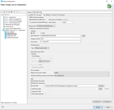The width and height of the screenshot is (114, 110).
Task: Toggle Shared ST-LINK checkbox
Action: (x=31, y=92)
